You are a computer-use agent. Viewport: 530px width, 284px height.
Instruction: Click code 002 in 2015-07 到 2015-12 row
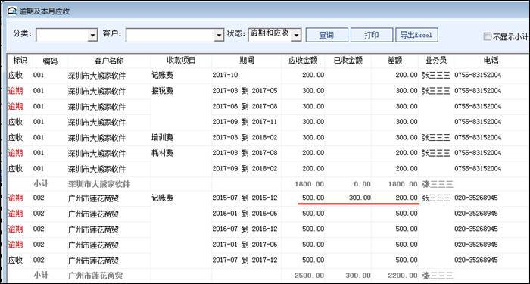39,198
